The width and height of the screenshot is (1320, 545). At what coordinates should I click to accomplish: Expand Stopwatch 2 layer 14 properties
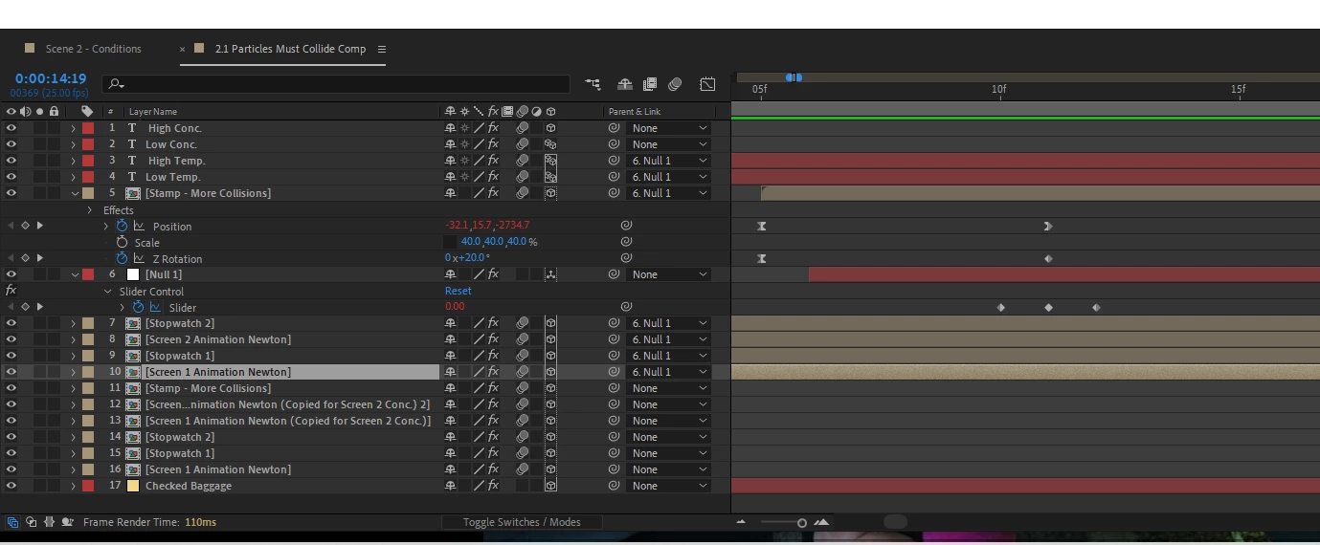click(74, 437)
